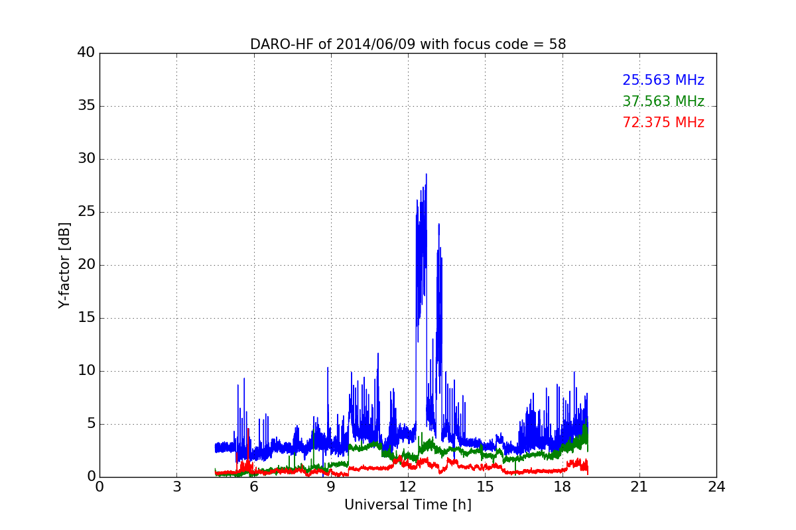Select the green '37.563 MHz' legend label
Screen dimensions: 796x530
point(663,101)
